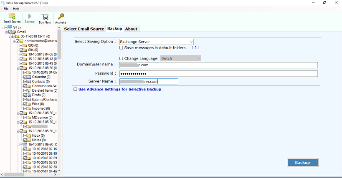Open the Dutch language dropdown
Image resolution: width=342 pixels, height=178 pixels.
[181, 58]
